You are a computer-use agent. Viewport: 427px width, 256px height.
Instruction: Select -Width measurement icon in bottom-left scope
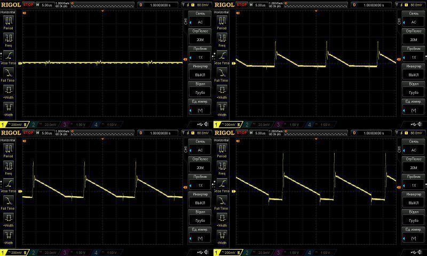(9, 235)
